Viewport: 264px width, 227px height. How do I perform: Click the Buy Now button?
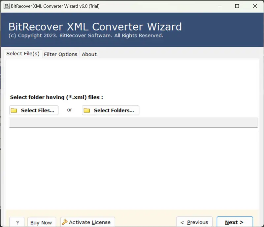click(42, 222)
